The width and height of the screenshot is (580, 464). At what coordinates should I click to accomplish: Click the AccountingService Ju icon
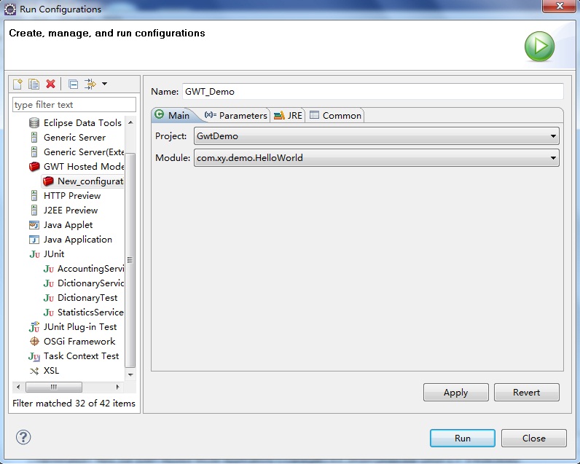tap(49, 269)
